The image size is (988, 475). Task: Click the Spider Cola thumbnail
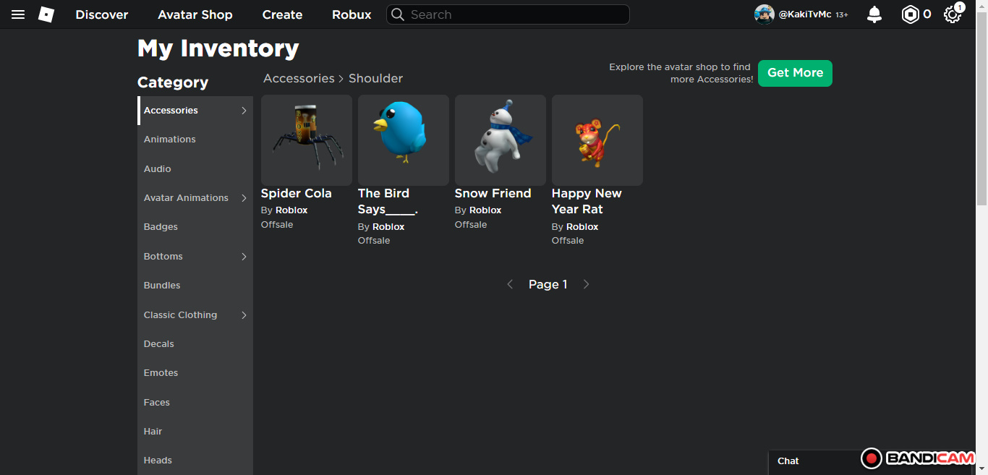pyautogui.click(x=307, y=140)
